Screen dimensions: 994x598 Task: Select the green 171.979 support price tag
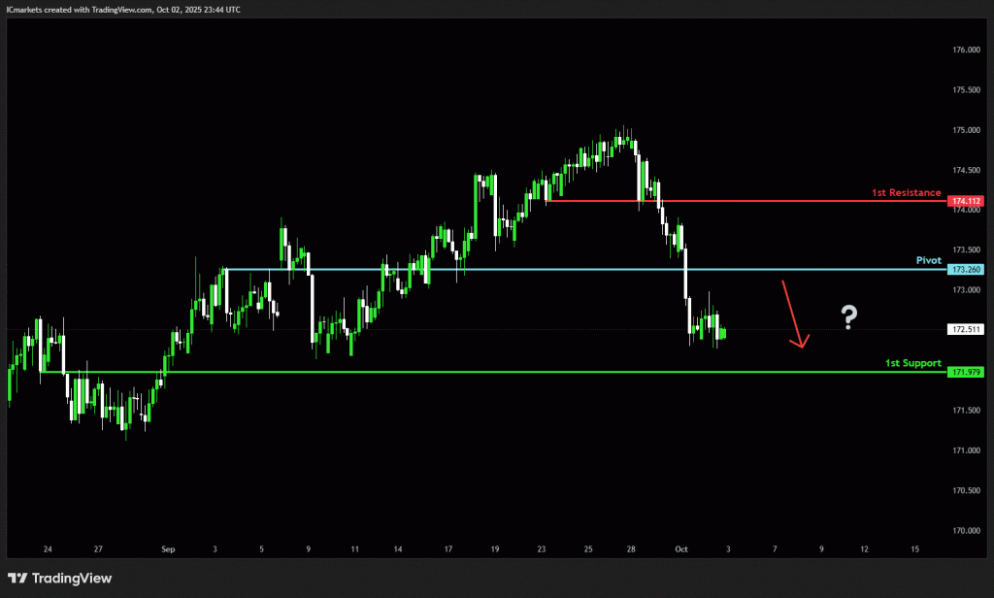point(968,372)
